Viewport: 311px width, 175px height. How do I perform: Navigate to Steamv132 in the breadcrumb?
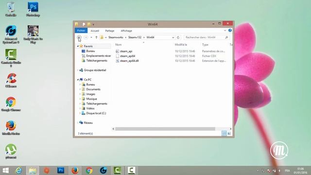pos(135,37)
